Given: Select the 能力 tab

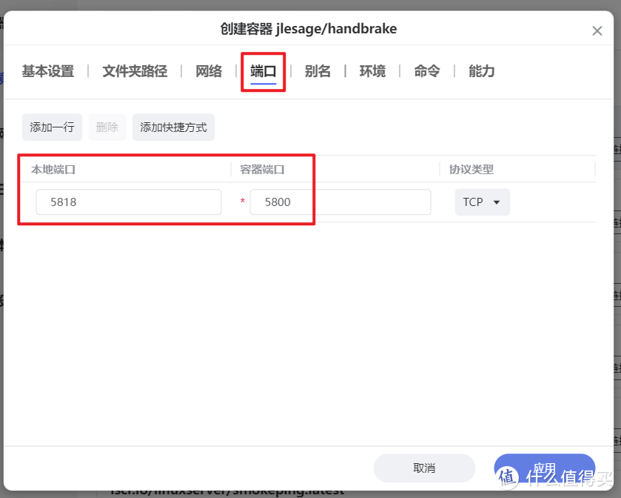Looking at the screenshot, I should click(x=480, y=71).
